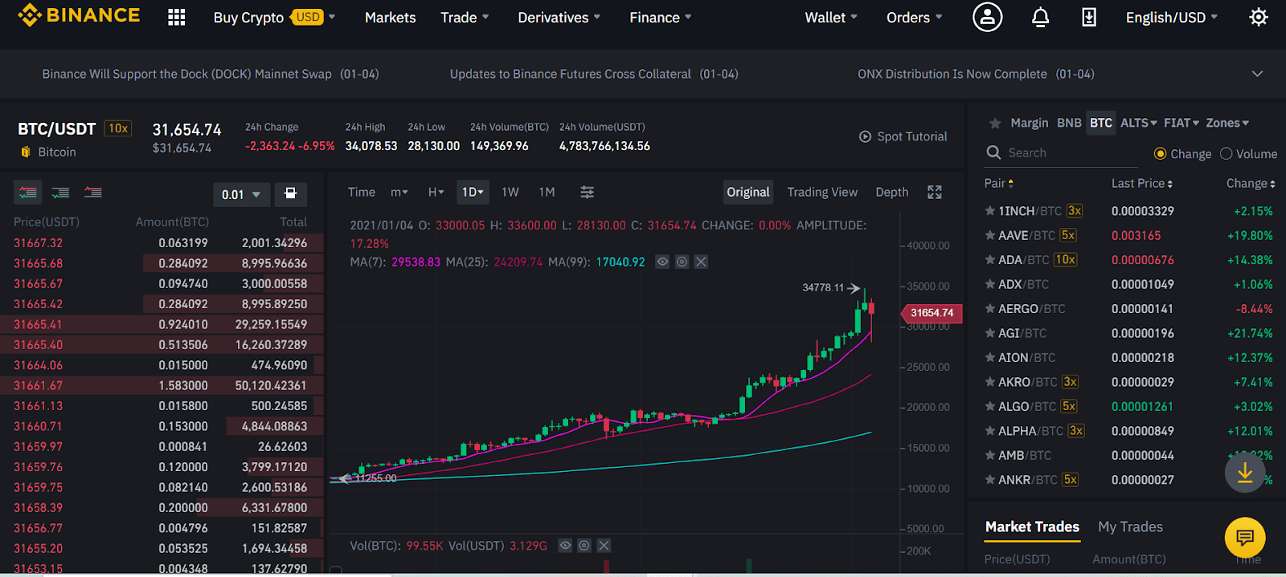Favorite the AAVE/BTC pair star

point(990,235)
